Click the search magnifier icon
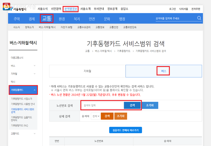This screenshot has width=211, height=146. pyautogui.click(x=199, y=18)
